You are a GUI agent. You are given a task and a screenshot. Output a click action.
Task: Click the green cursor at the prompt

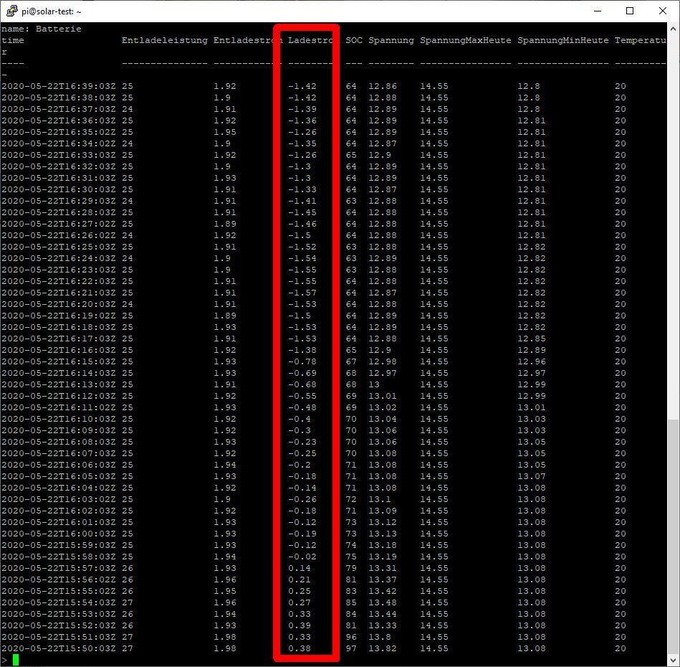tap(16, 660)
